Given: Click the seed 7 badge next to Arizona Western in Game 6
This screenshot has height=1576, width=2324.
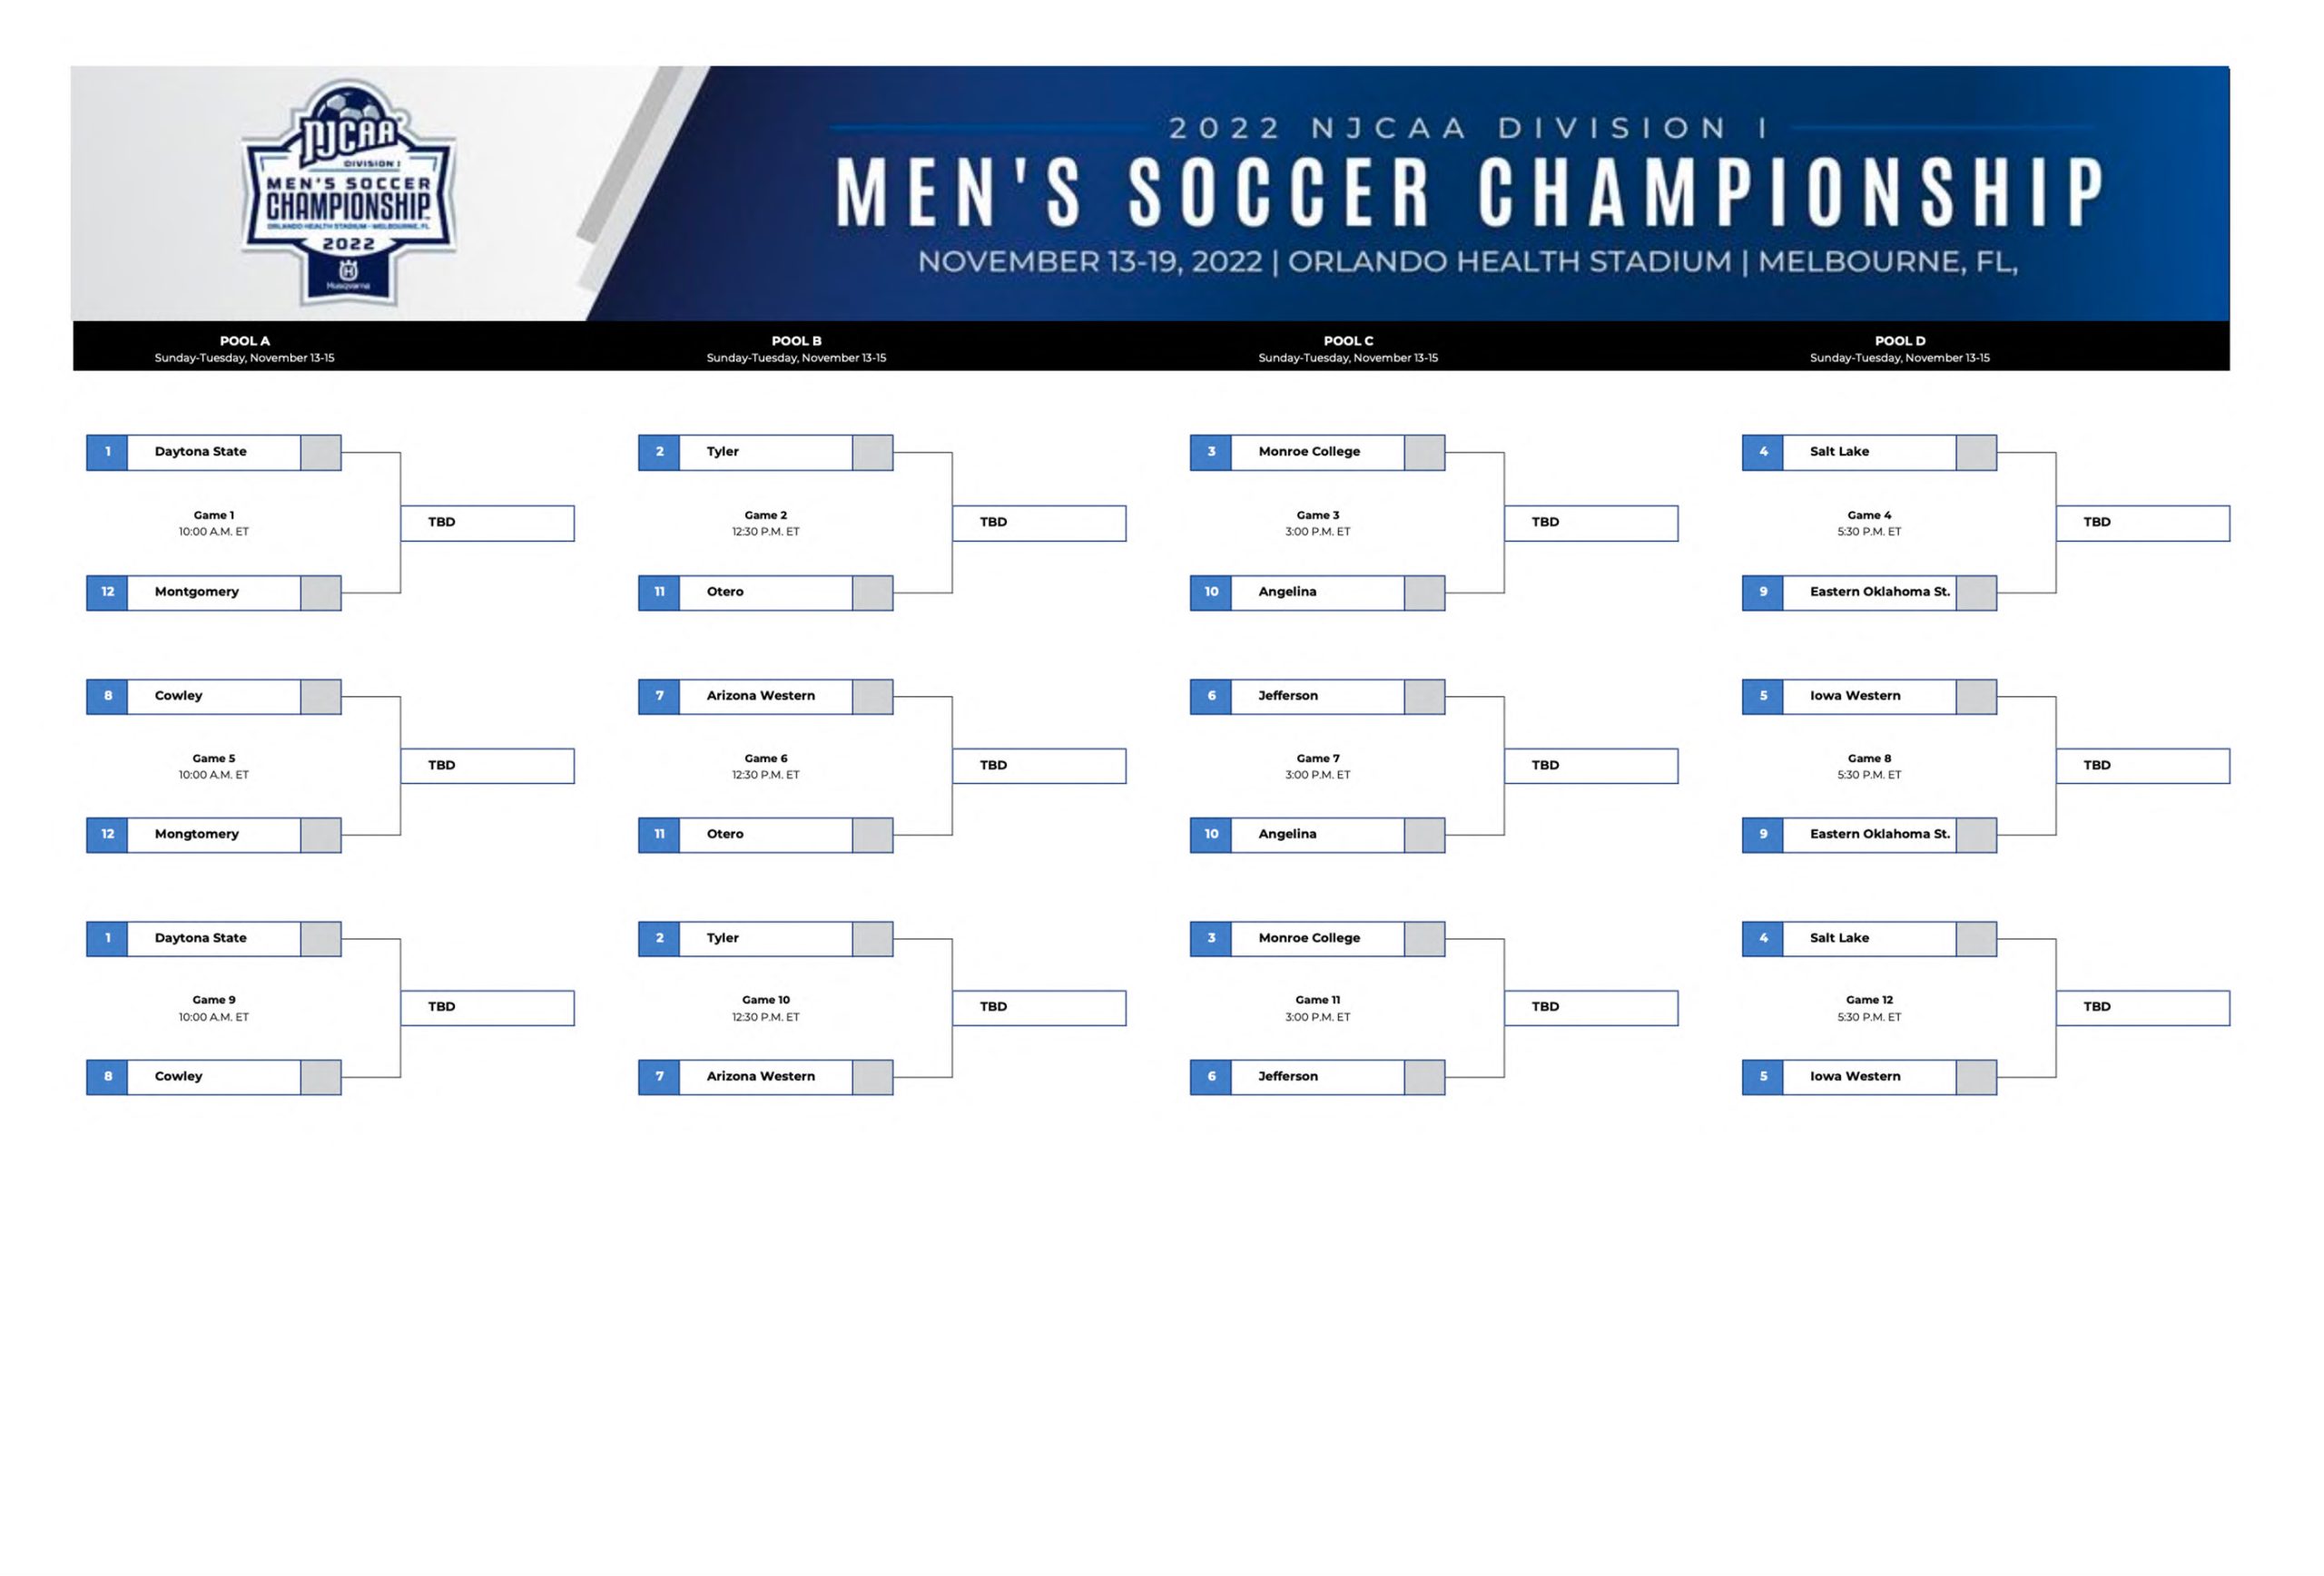Looking at the screenshot, I should coord(659,697).
